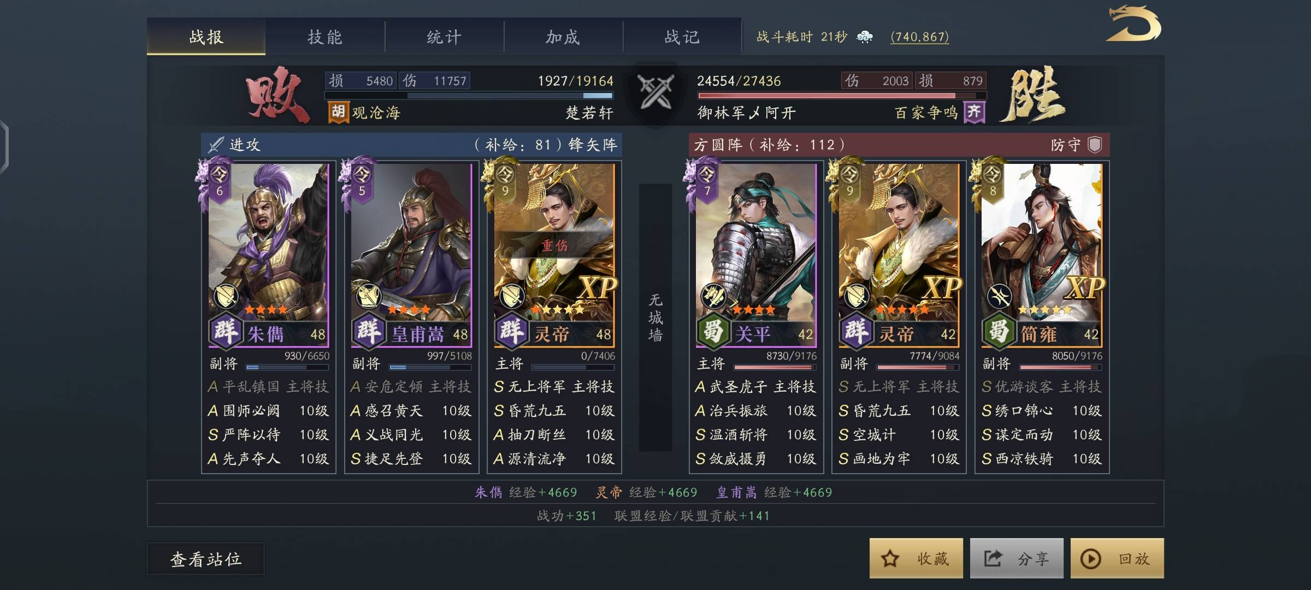Viewport: 1311px width, 590px height.
Task: Click the 查看站位 button
Action: click(205, 558)
